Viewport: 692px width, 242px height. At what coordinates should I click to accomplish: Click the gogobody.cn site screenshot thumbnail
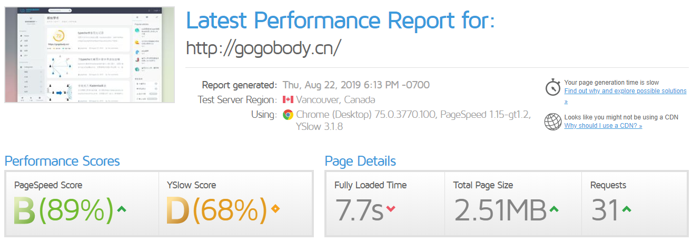point(90,55)
